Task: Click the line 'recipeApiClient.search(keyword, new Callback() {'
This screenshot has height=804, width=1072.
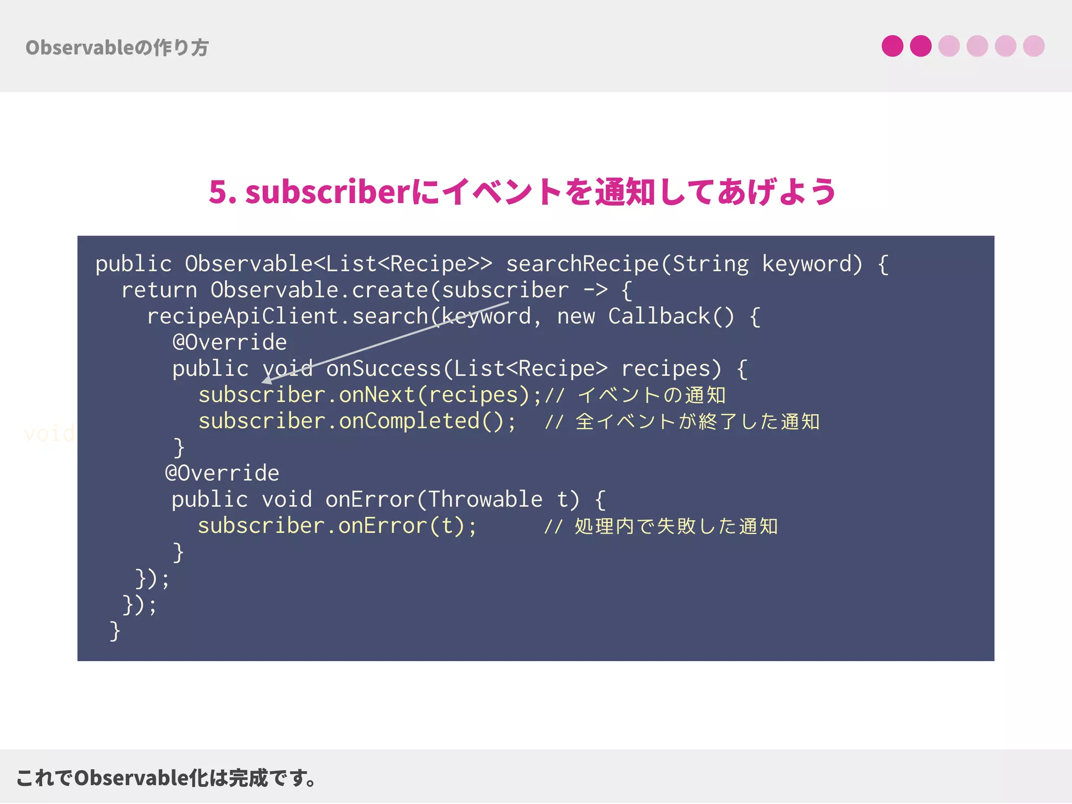Action: click(453, 316)
